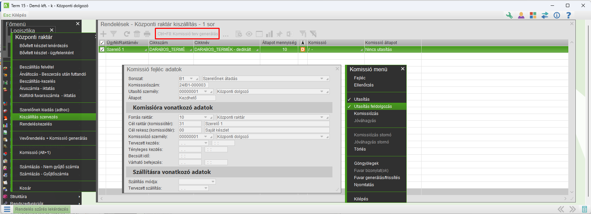591x214 pixels.
Task: Click the Excel export toolbar icon
Action: [289, 34]
